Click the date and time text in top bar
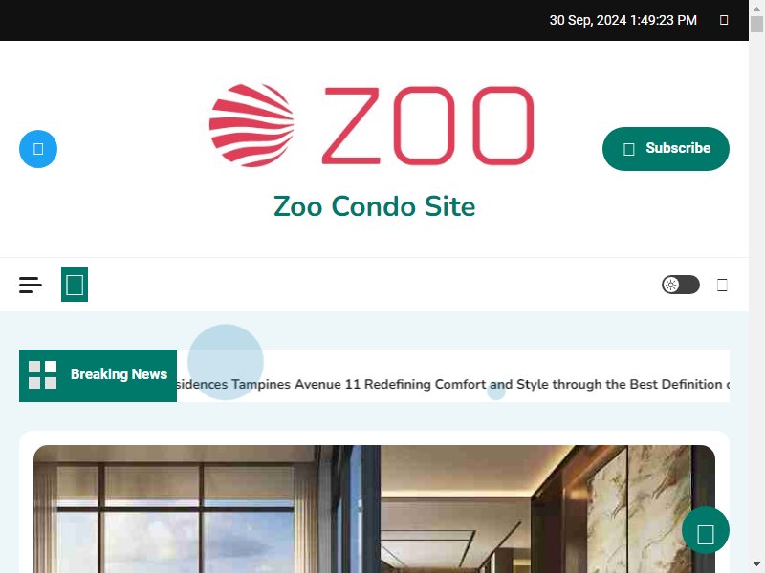The image size is (765, 573). click(623, 20)
